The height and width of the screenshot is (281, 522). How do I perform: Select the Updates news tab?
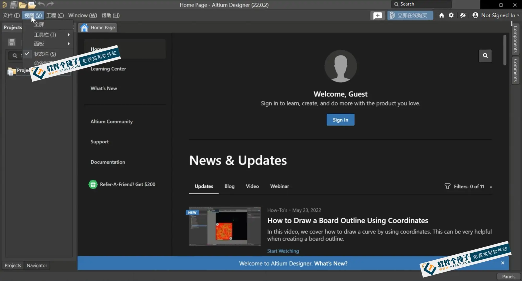204,186
